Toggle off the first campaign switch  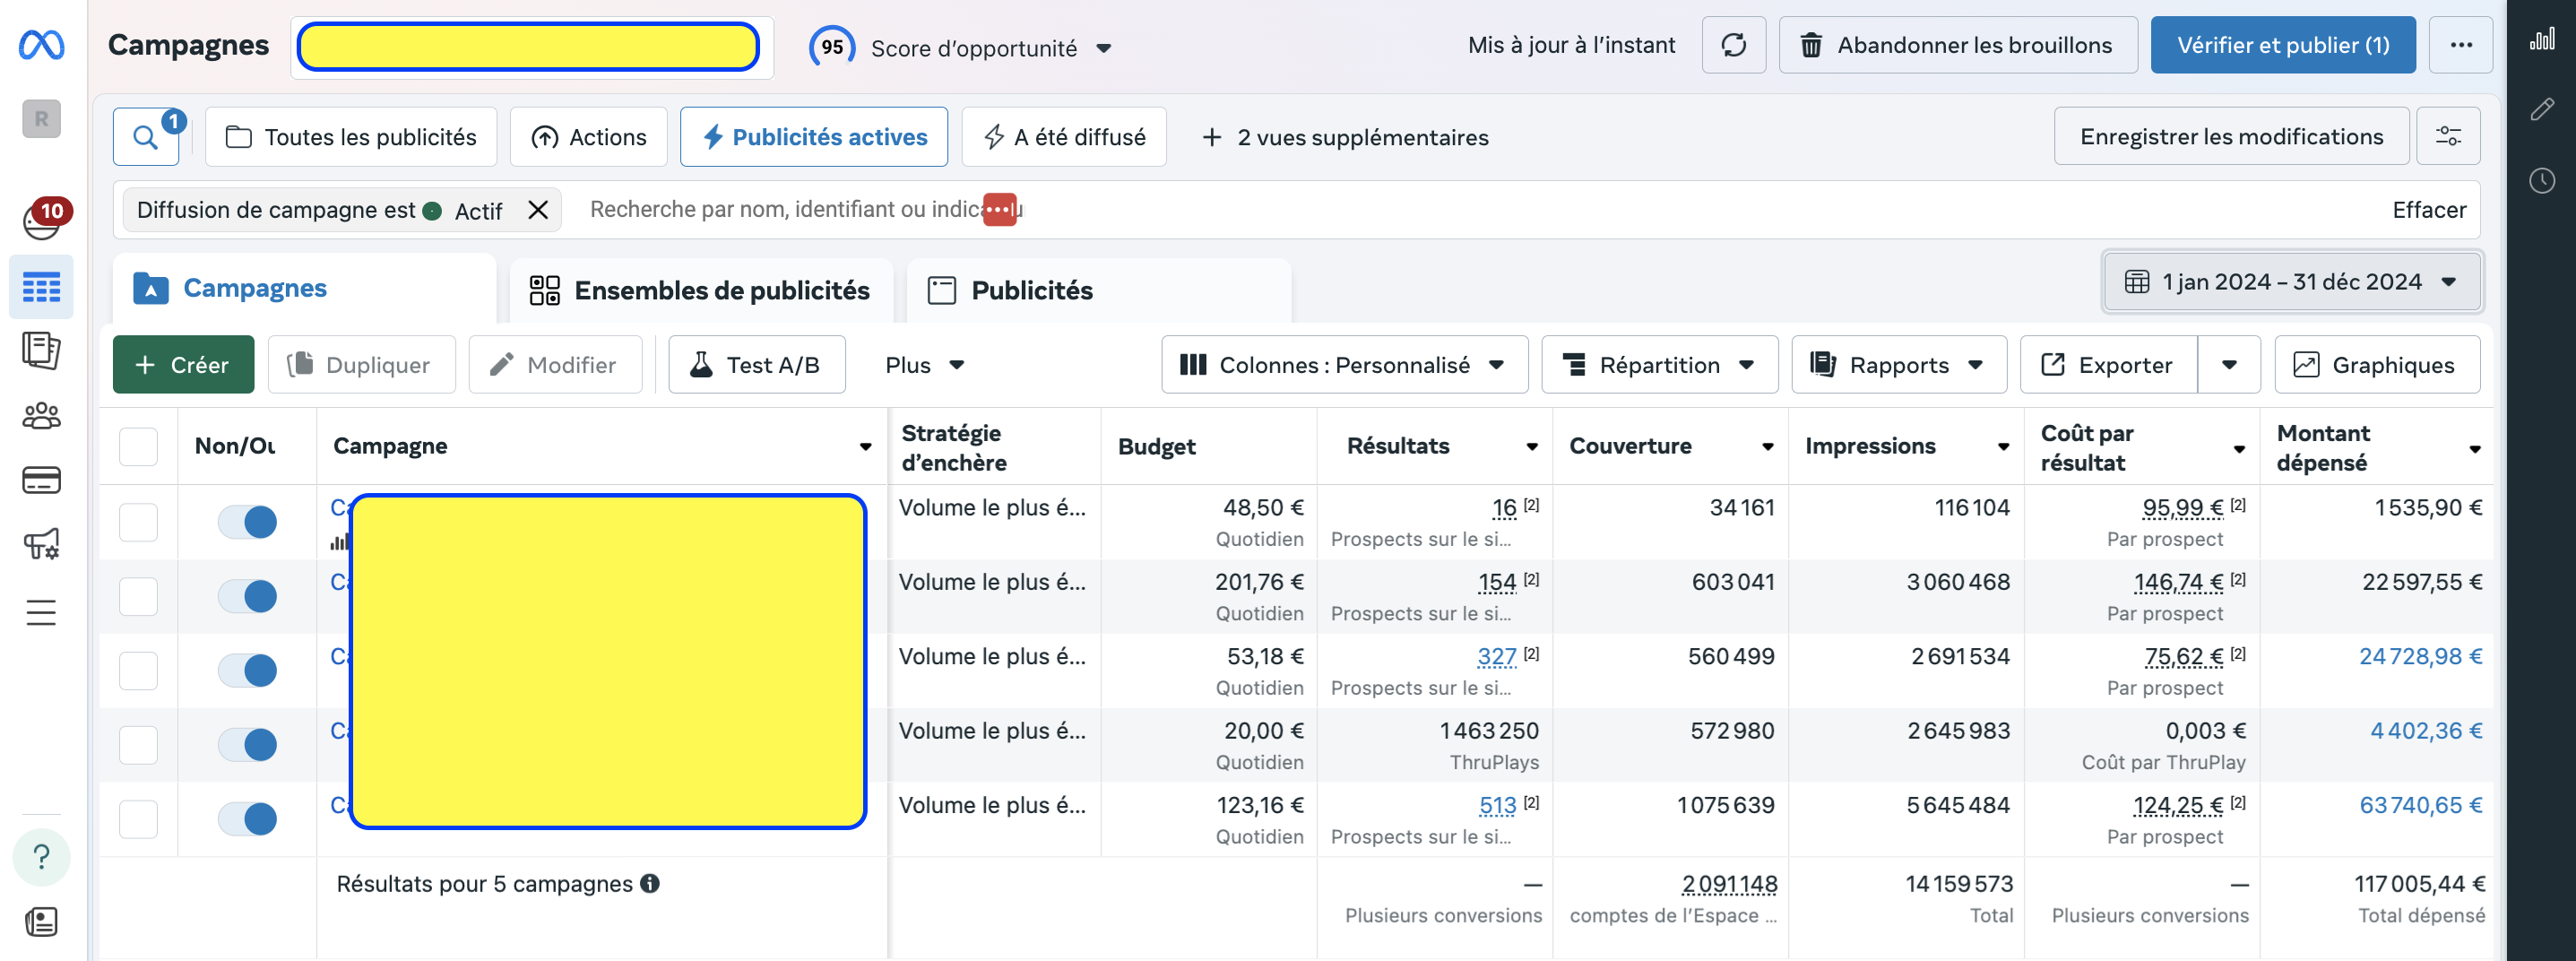click(247, 521)
